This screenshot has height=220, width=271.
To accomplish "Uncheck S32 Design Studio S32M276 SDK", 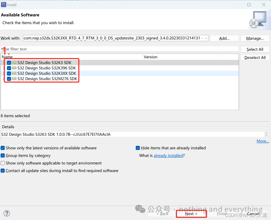I will [x=9, y=79].
